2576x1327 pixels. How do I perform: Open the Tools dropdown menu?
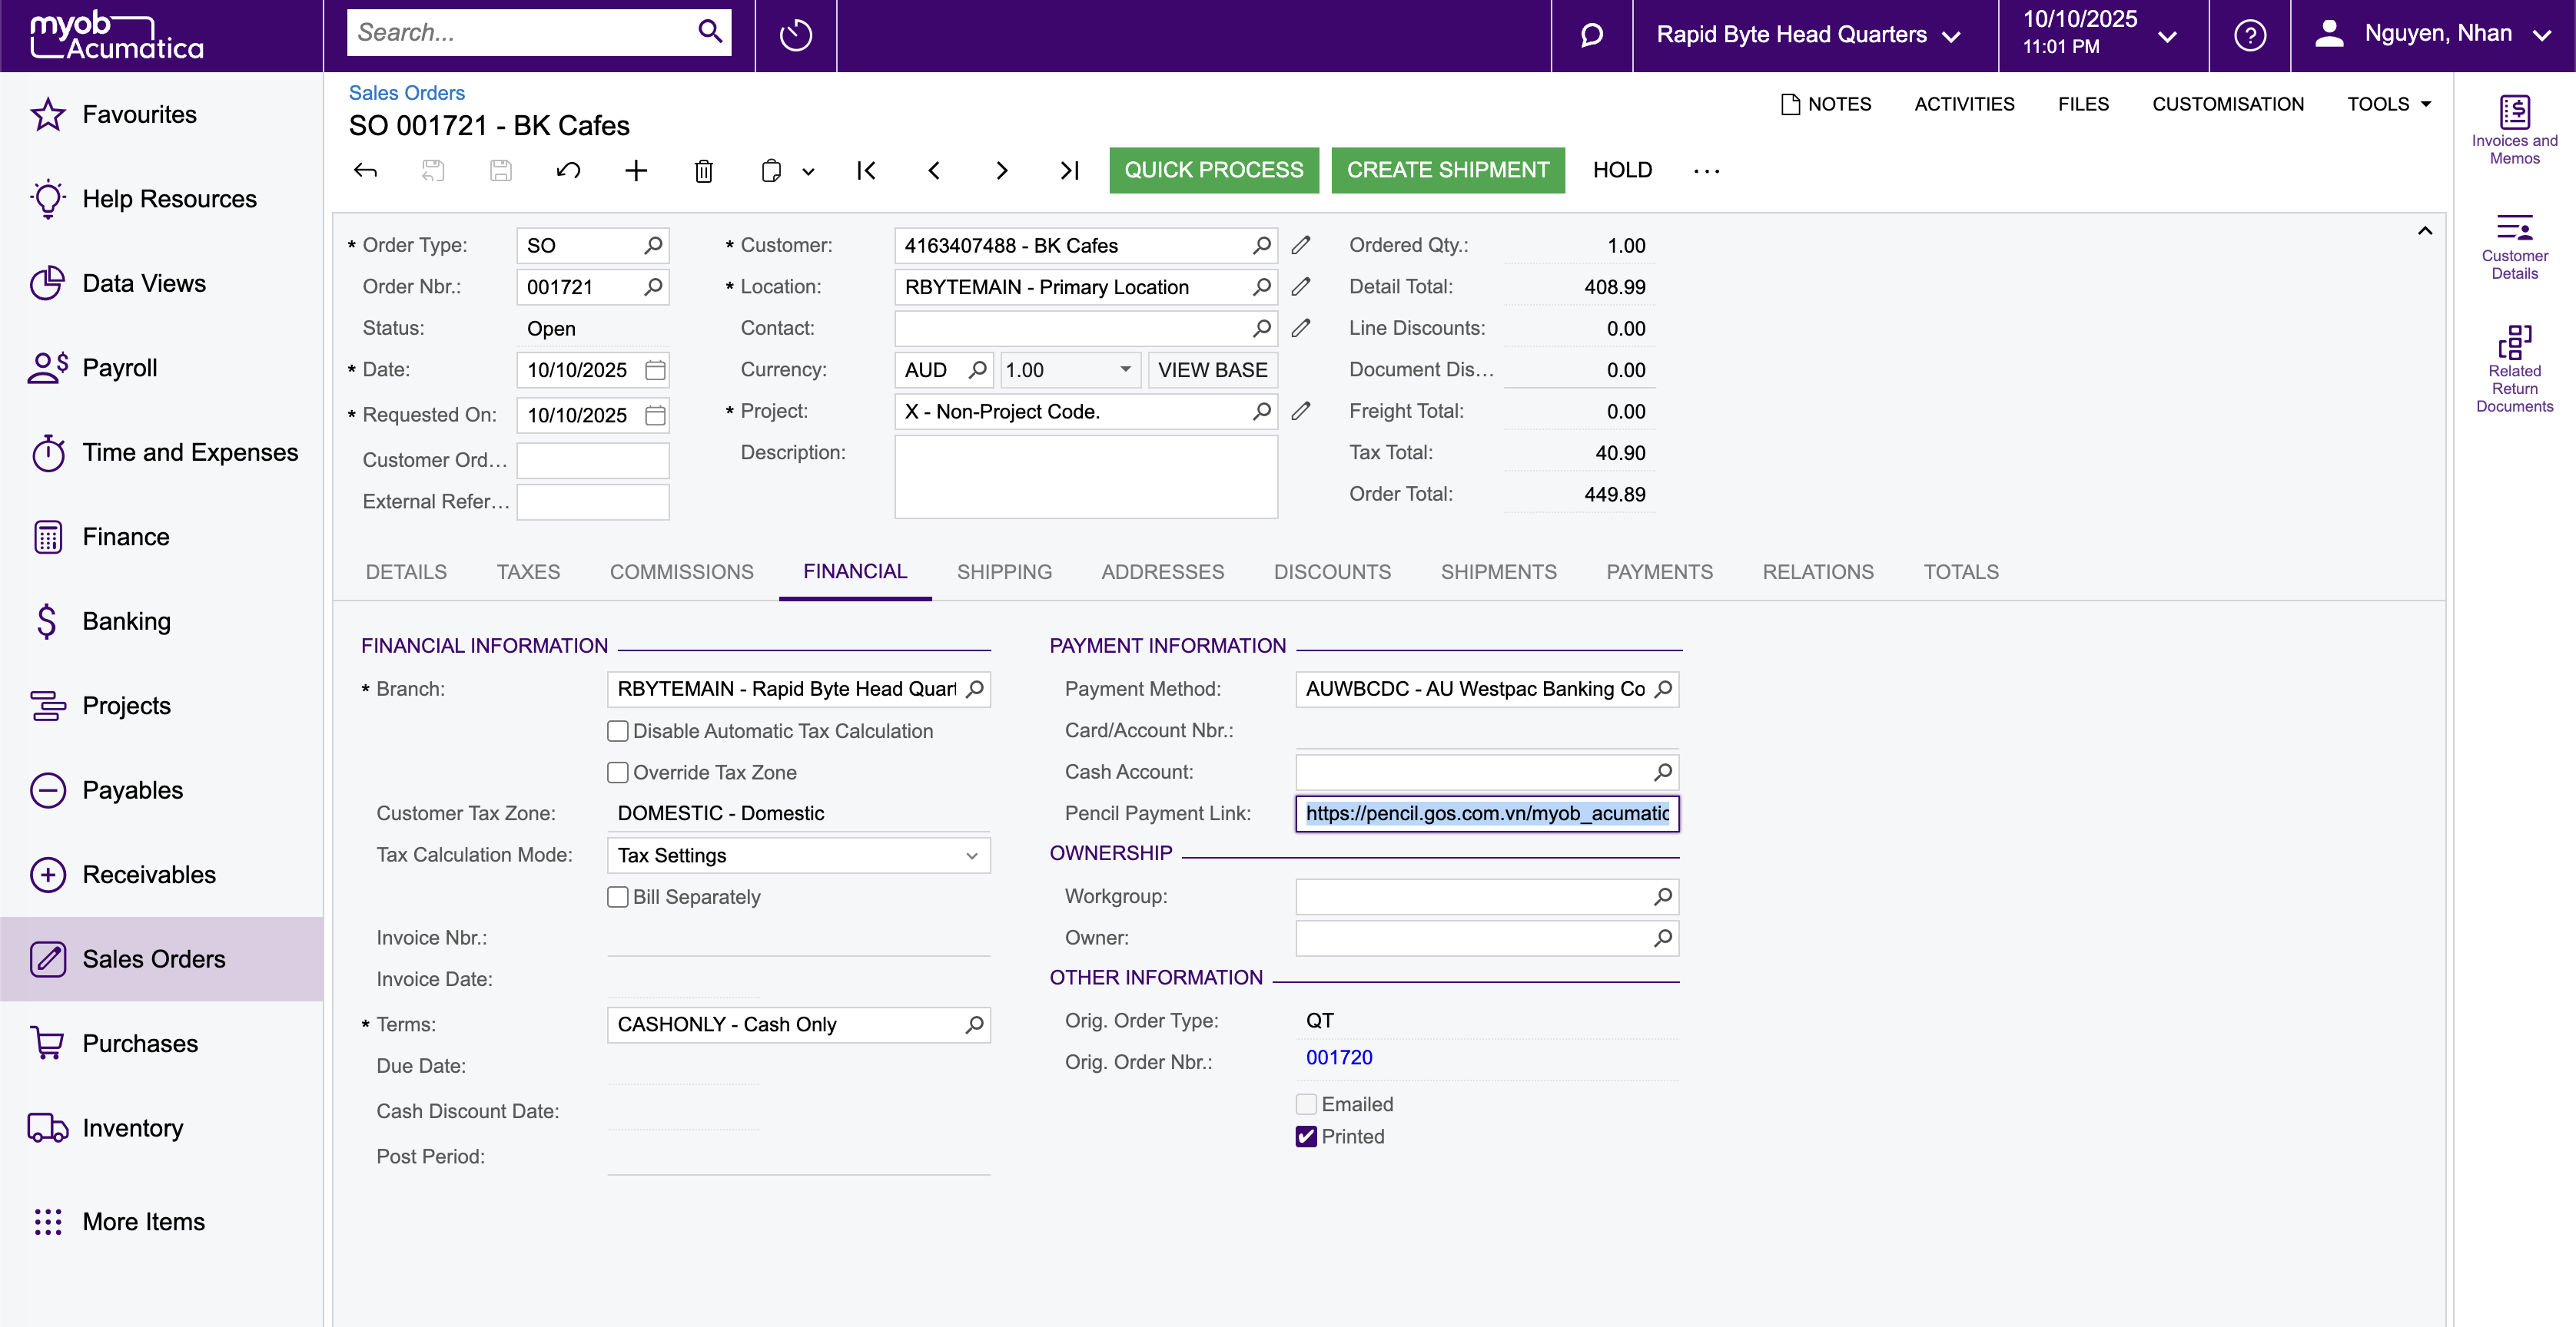2388,104
